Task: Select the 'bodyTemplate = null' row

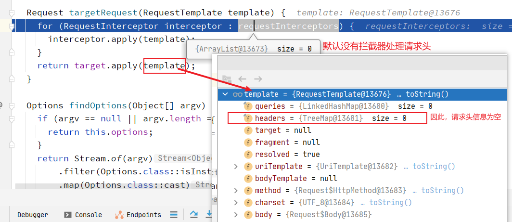Action: click(362, 179)
